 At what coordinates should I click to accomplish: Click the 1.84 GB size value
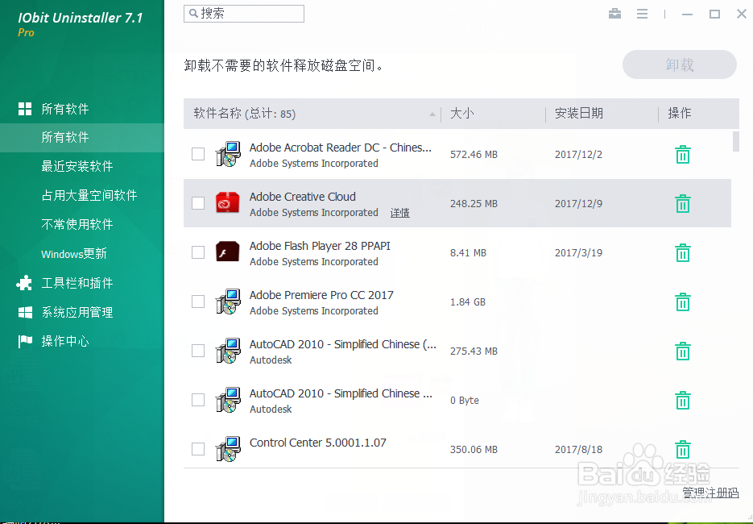[468, 302]
